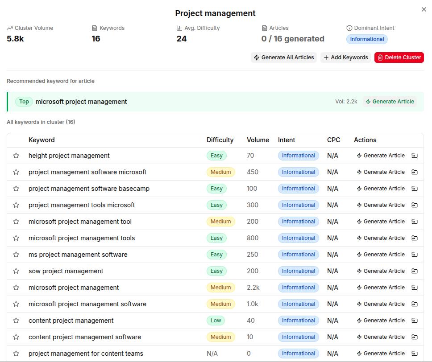Viewport: 432px width, 362px height.
Task: Close the Project management dialog
Action: coord(424,9)
